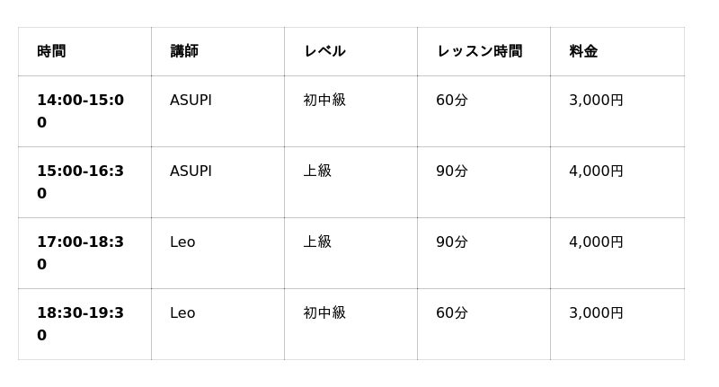The height and width of the screenshot is (387, 719).
Task: Click 4,000円 price in the 17:00 row
Action: pyautogui.click(x=596, y=242)
